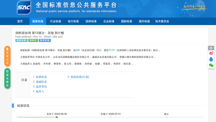The height and width of the screenshot is (122, 216).
Task: Jump to 相近标准(计划) in contents
Action: [x=78, y=77]
